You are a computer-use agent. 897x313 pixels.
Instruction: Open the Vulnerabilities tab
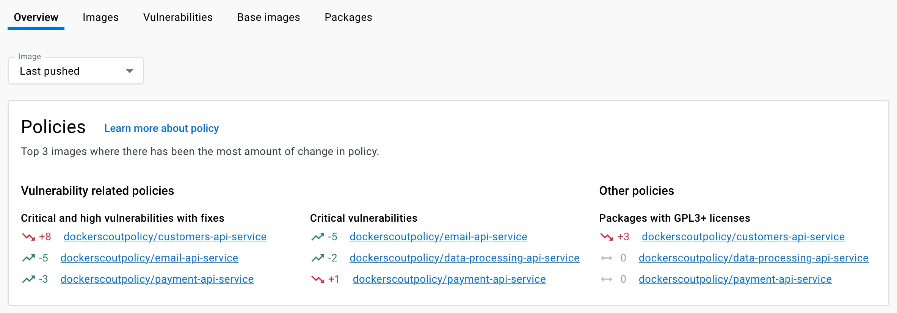coord(178,17)
